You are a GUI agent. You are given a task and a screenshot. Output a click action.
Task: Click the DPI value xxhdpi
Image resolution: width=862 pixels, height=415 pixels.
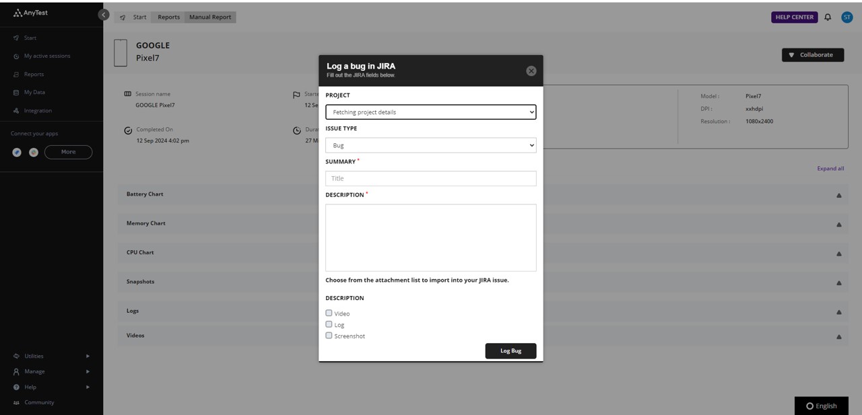point(754,108)
